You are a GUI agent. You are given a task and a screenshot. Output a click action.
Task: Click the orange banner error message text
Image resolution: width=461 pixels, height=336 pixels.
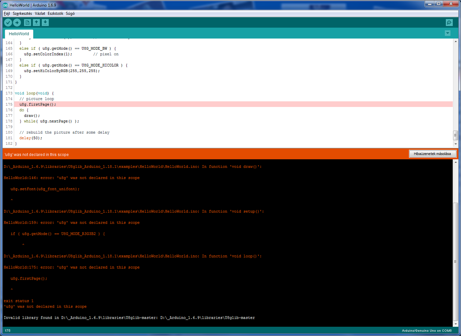pyautogui.click(x=36, y=154)
